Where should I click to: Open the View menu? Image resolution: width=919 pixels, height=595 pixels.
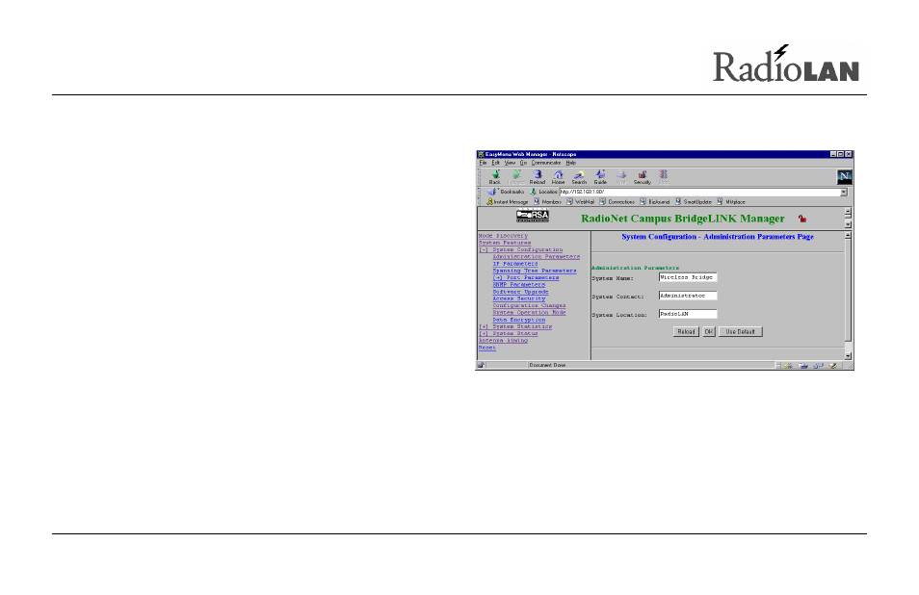510,163
